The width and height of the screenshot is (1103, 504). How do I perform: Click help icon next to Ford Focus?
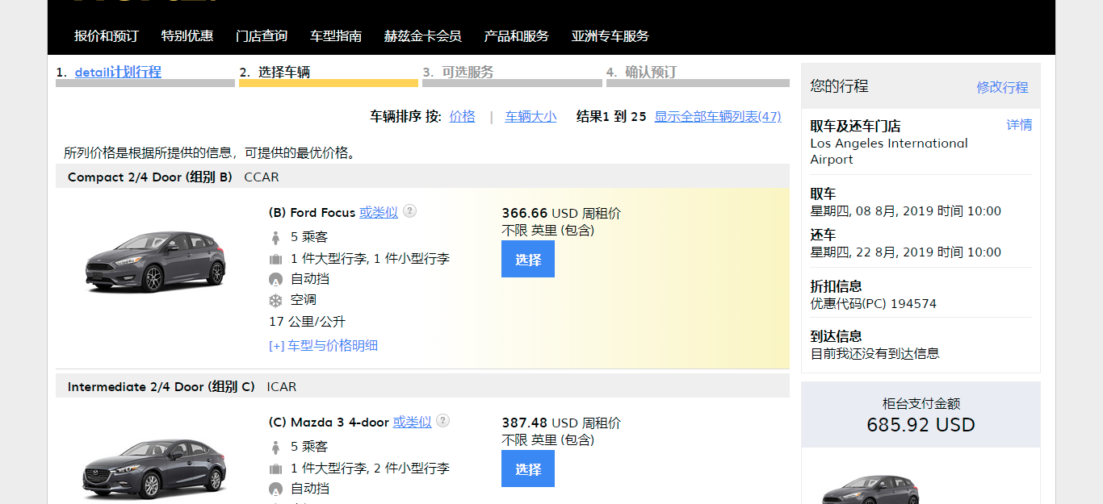(410, 211)
